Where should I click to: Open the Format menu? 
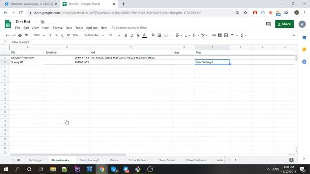[58, 28]
